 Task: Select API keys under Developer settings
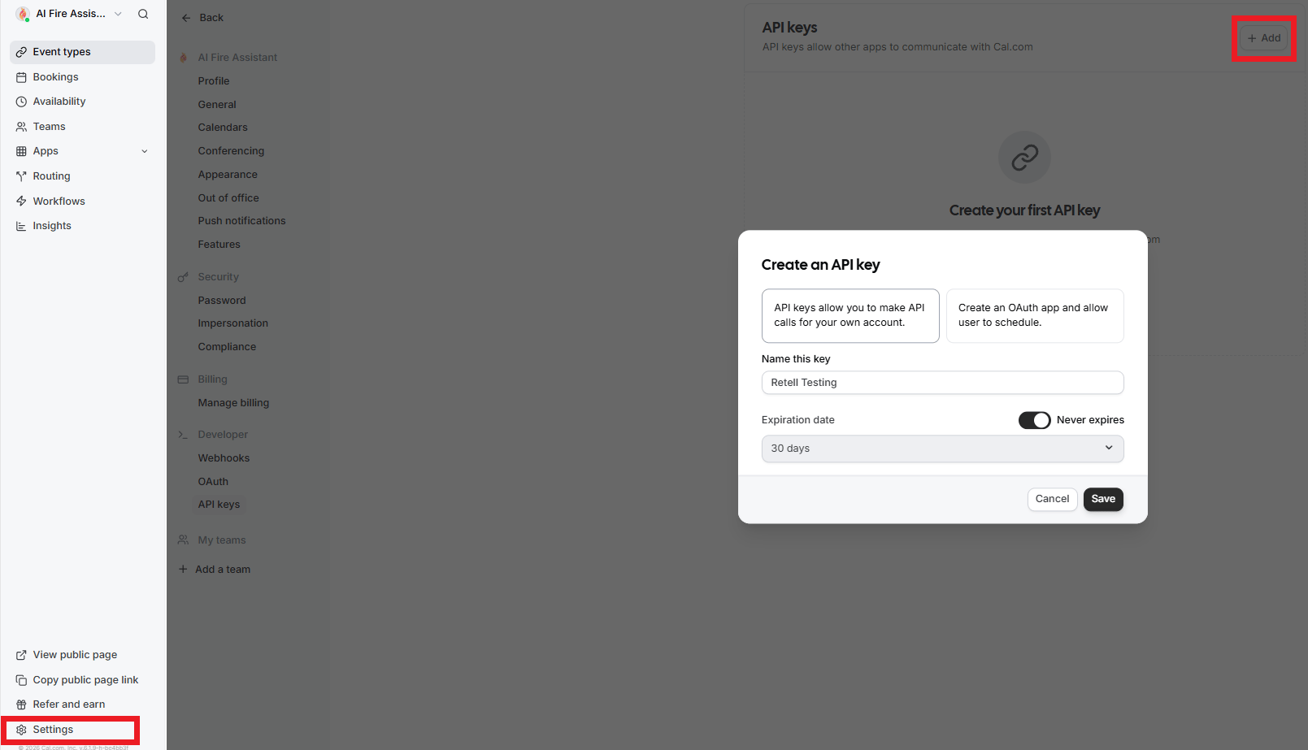219,504
